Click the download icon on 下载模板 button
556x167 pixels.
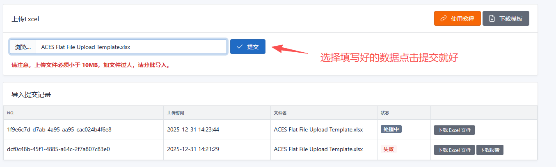[x=492, y=18]
